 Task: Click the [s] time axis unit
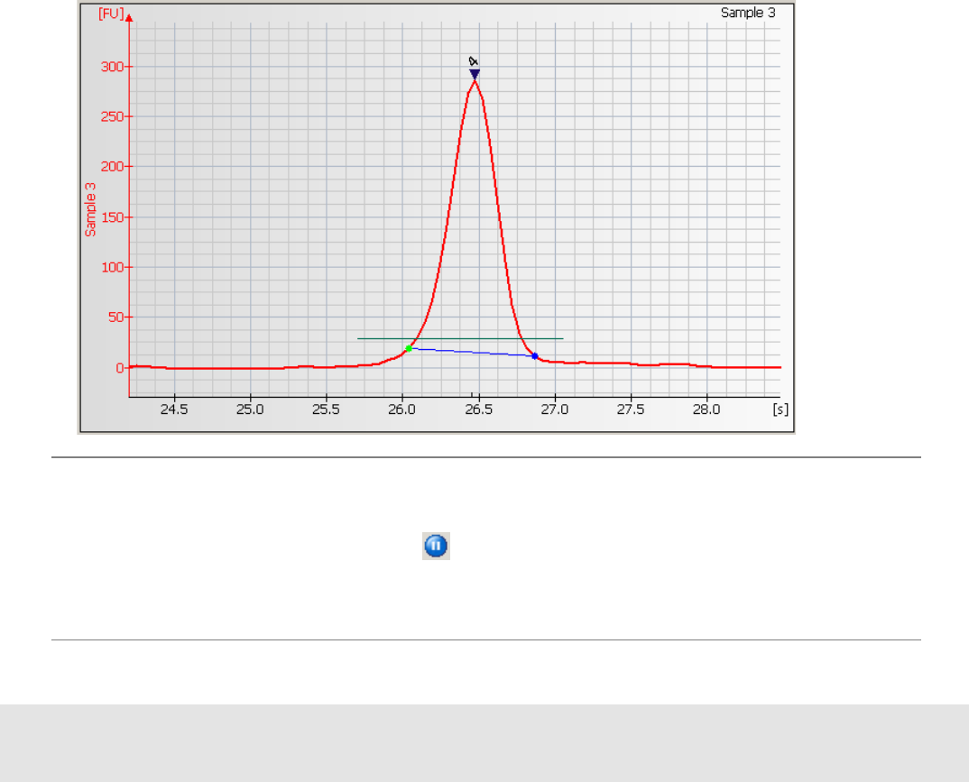(x=780, y=409)
